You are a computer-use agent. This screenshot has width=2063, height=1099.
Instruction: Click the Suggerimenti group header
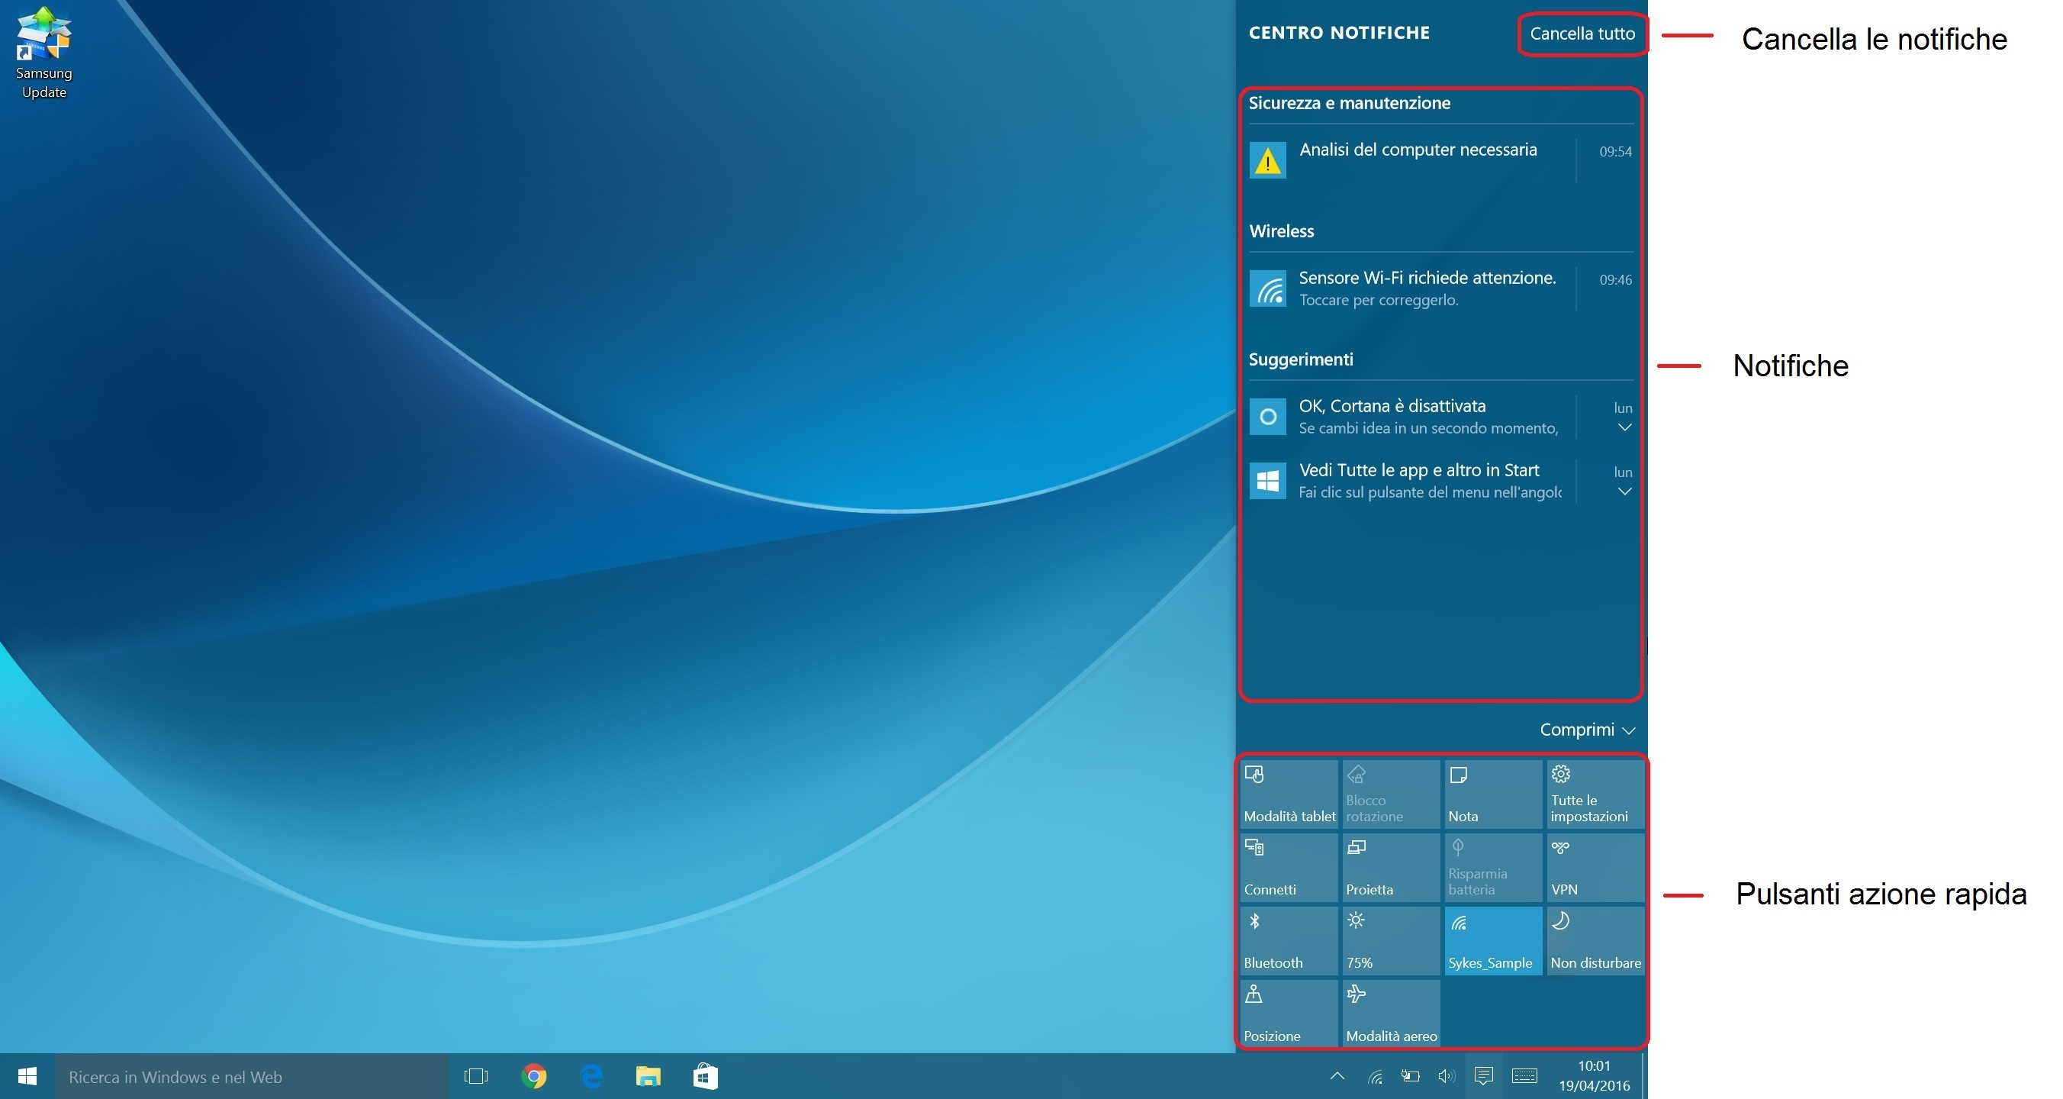(1301, 359)
